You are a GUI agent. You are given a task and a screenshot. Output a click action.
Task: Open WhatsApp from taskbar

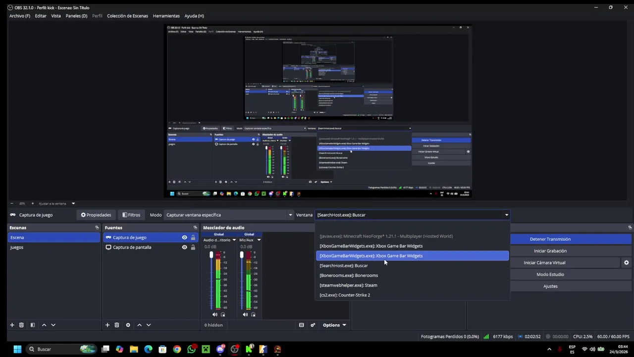(191, 349)
